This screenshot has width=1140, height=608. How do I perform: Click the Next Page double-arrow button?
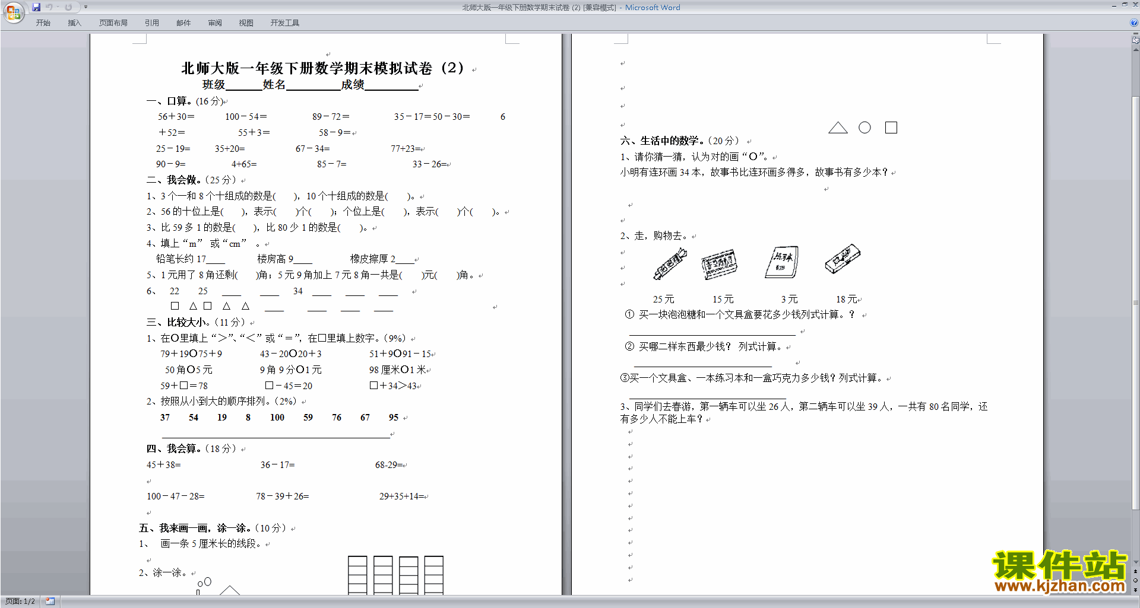1135,590
